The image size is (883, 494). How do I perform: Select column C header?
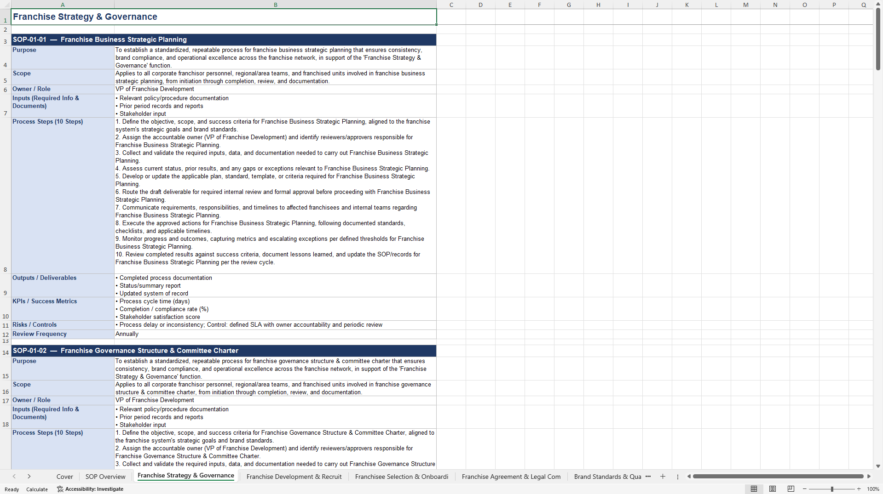tap(451, 5)
